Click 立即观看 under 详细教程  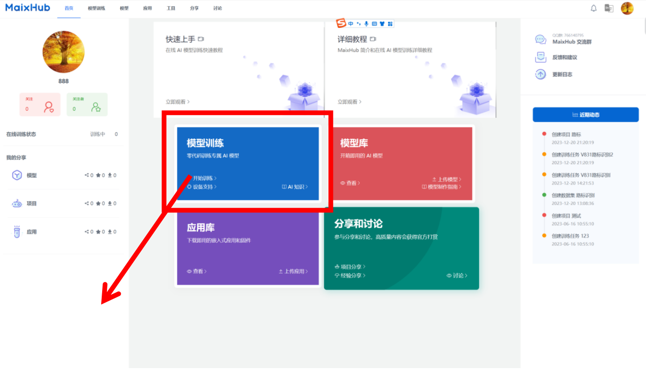click(349, 102)
